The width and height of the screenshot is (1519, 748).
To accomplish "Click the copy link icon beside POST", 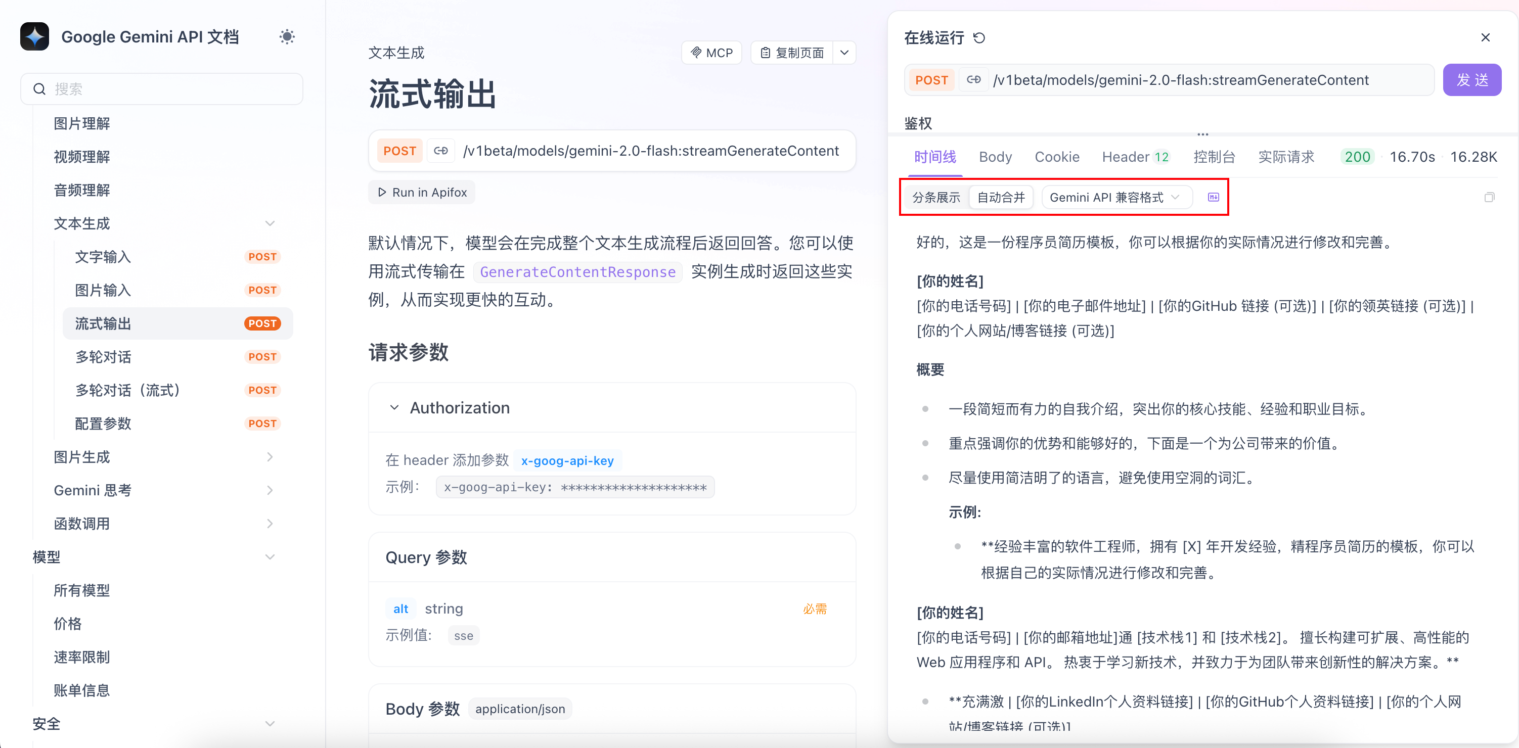I will [x=440, y=150].
